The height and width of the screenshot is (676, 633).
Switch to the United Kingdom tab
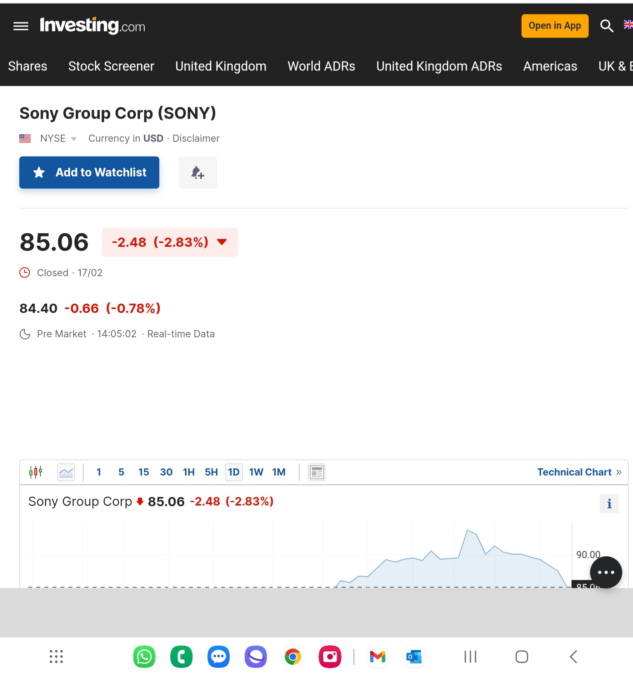click(221, 66)
